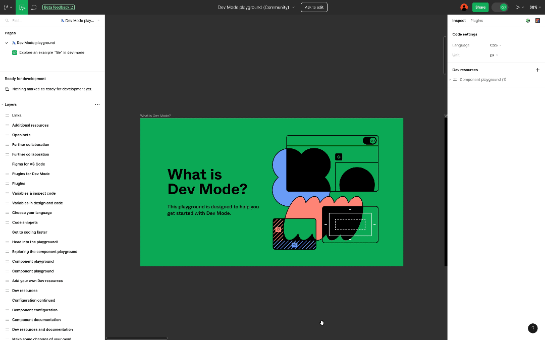
Task: Click the frame icon beside Plugins for Dev Mode
Action: coord(7,174)
